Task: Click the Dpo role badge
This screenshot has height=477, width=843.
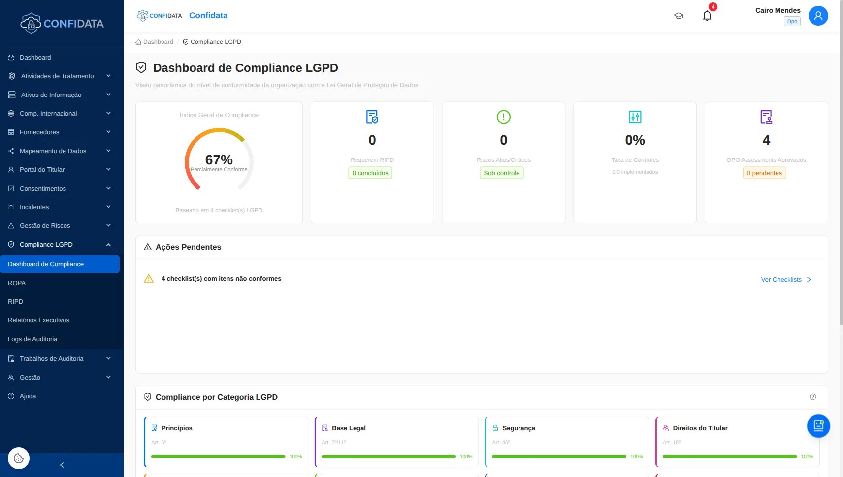Action: pyautogui.click(x=792, y=21)
